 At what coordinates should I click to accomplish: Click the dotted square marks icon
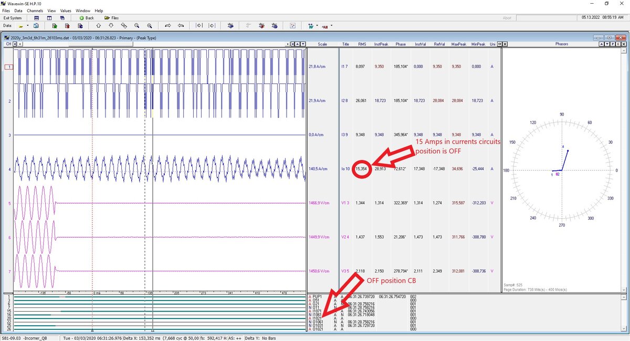[292, 25]
